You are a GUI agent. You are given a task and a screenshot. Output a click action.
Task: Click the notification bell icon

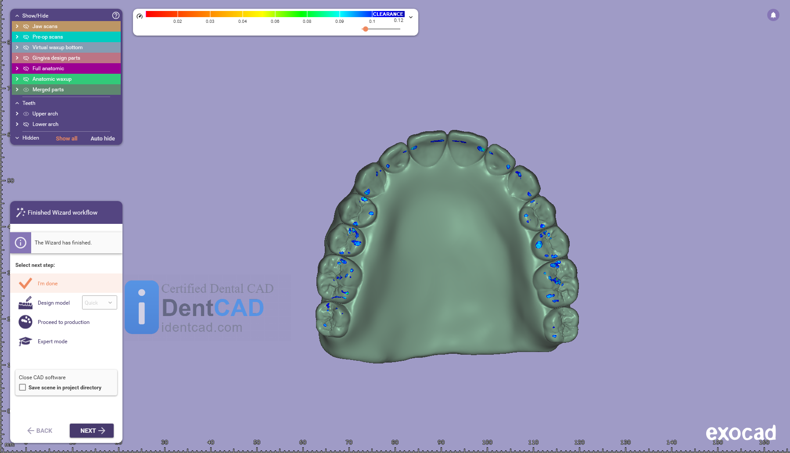click(x=773, y=15)
